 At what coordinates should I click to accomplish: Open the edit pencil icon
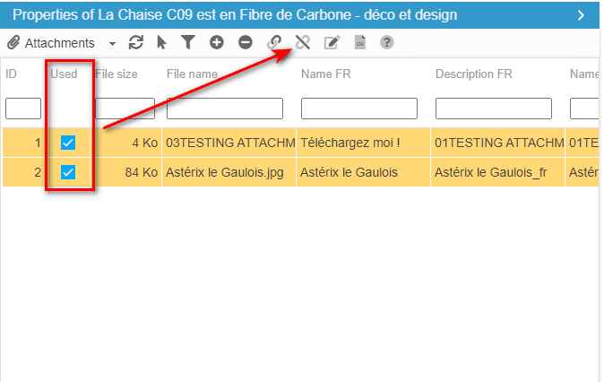332,42
